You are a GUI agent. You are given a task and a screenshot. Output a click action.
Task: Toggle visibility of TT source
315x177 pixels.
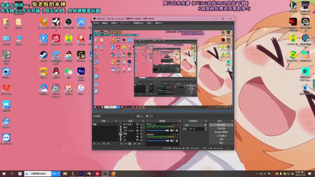[137, 136]
